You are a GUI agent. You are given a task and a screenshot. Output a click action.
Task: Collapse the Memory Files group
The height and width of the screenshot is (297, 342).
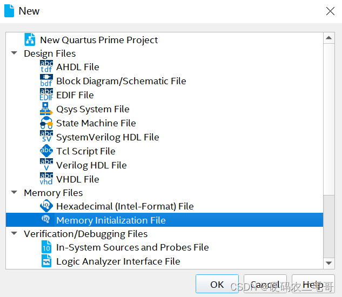coord(14,192)
